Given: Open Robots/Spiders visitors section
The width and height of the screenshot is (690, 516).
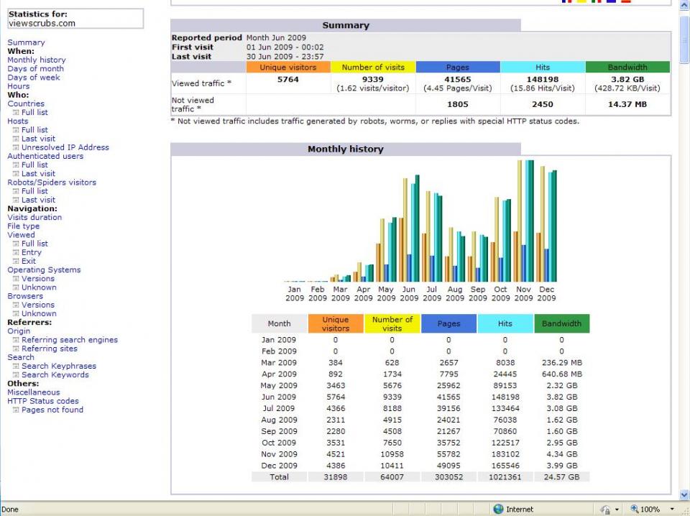Looking at the screenshot, I should 52,183.
